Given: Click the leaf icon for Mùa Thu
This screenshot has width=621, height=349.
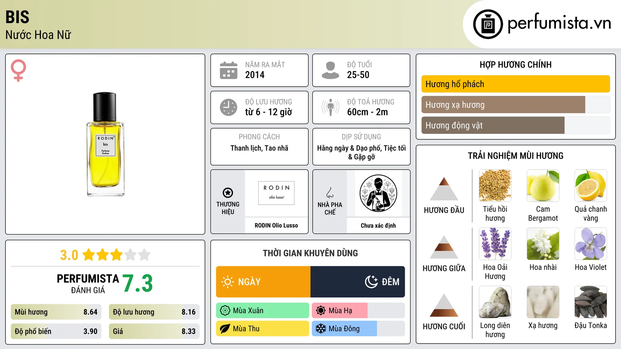Looking at the screenshot, I should [225, 329].
